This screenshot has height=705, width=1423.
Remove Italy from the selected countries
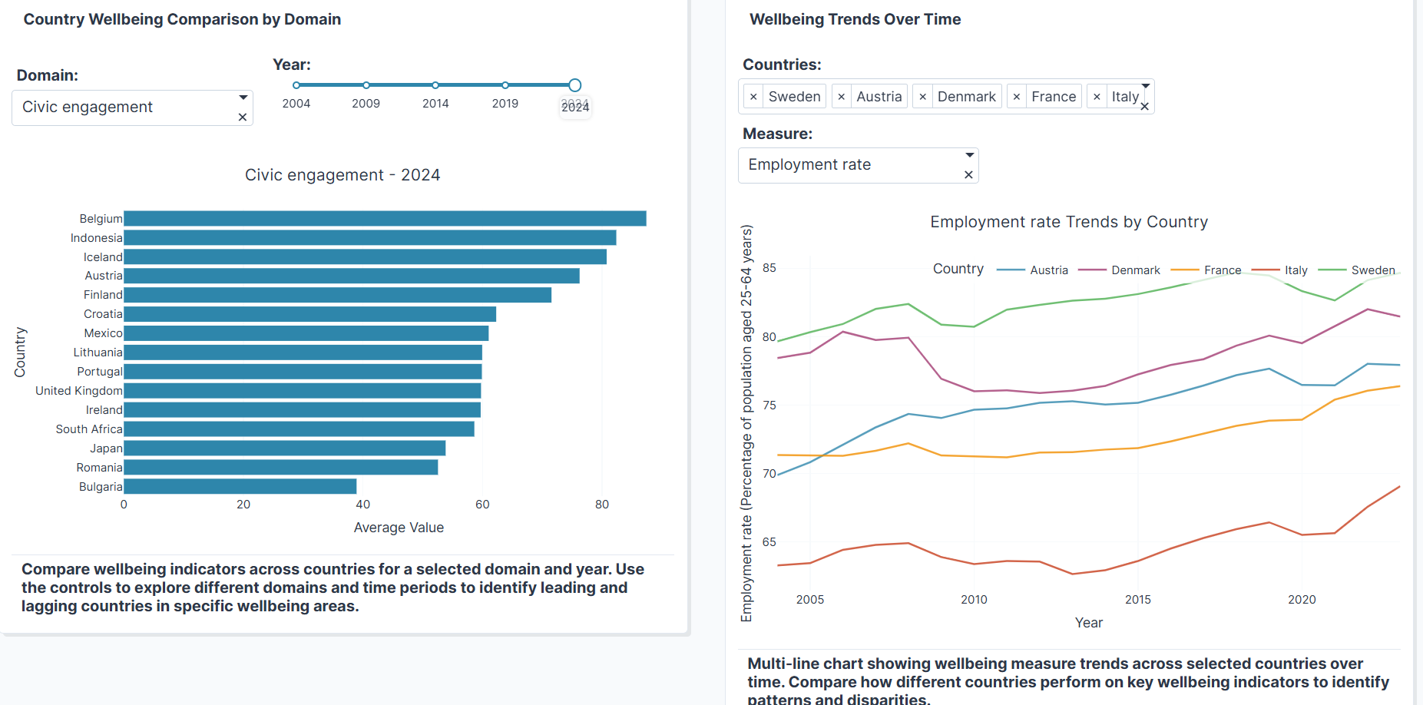pyautogui.click(x=1097, y=96)
